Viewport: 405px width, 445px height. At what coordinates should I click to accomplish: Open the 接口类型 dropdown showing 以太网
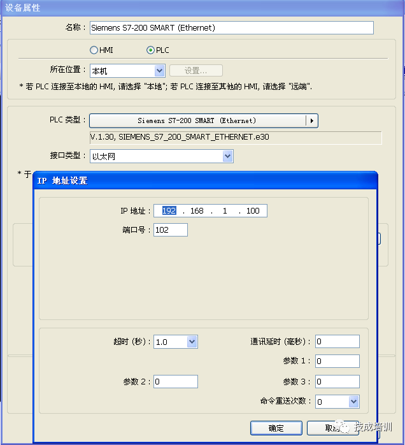(162, 156)
